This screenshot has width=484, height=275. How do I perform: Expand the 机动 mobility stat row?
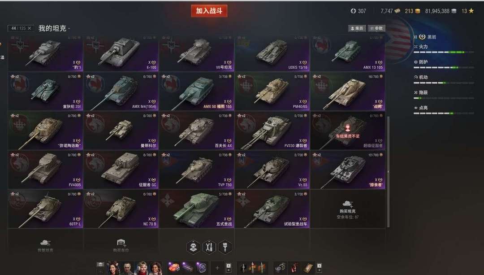tap(444, 79)
